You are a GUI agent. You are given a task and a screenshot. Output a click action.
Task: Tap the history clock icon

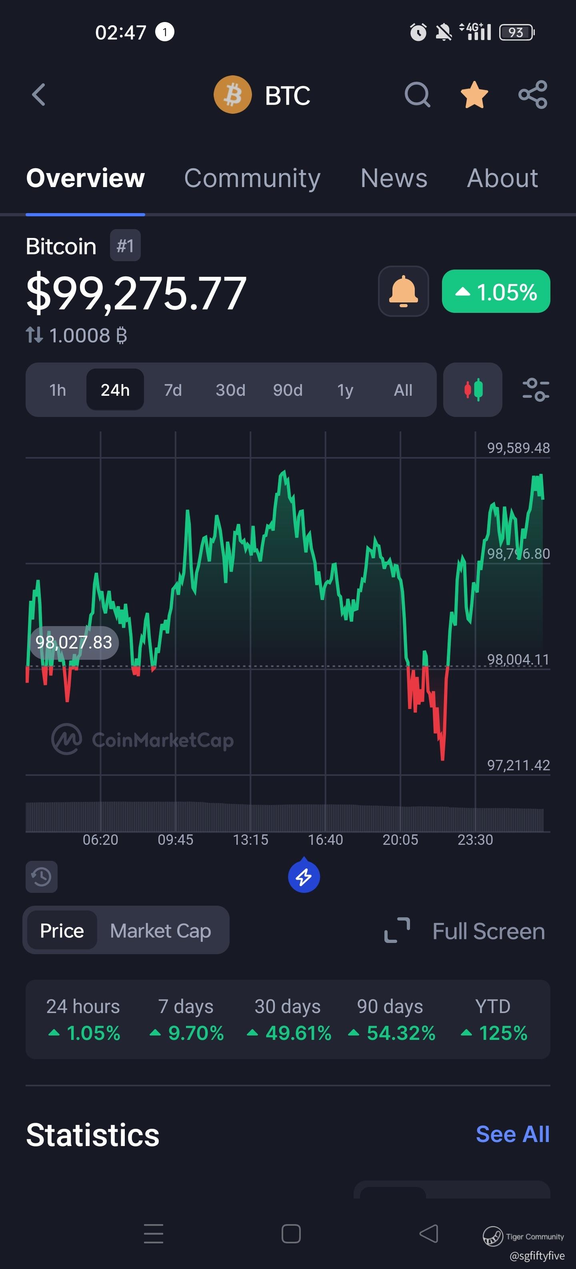(42, 877)
